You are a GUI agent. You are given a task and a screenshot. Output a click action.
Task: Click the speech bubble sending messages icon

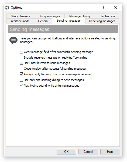(13, 40)
